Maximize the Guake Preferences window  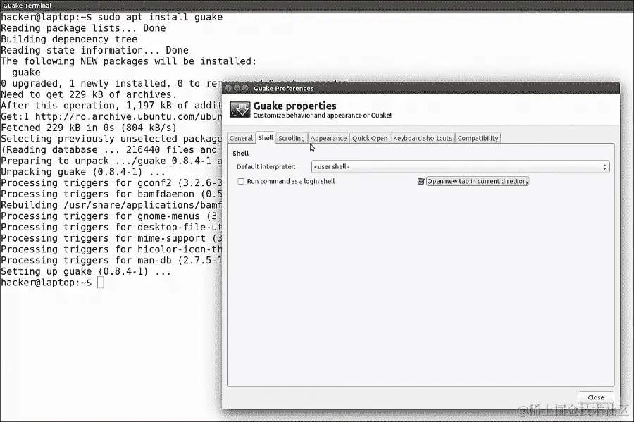(x=244, y=88)
